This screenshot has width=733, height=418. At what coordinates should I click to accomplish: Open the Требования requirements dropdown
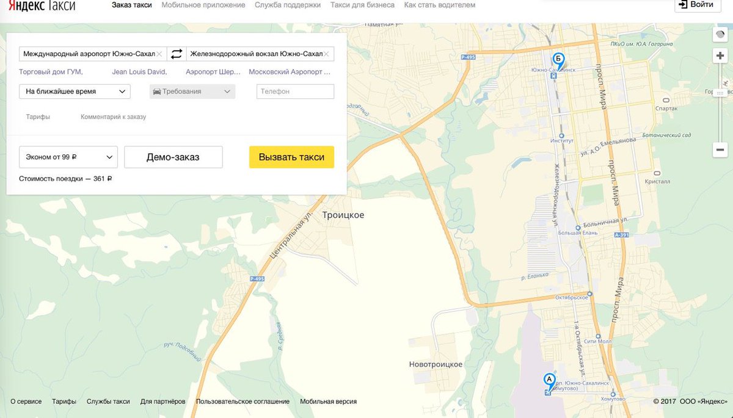[x=192, y=92]
